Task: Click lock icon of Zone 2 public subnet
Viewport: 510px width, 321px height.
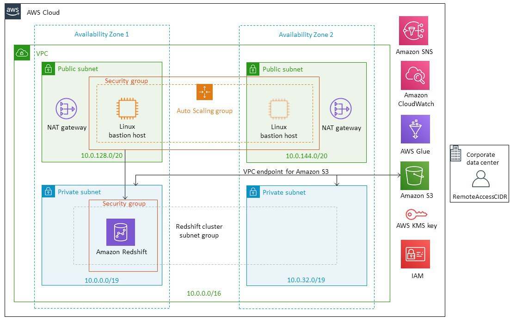Action: pos(253,69)
